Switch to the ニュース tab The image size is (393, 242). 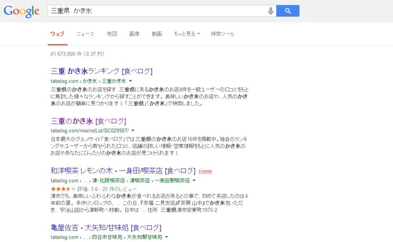pyautogui.click(x=85, y=34)
